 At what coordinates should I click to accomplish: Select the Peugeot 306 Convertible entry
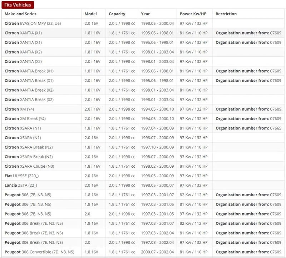tap(39, 252)
